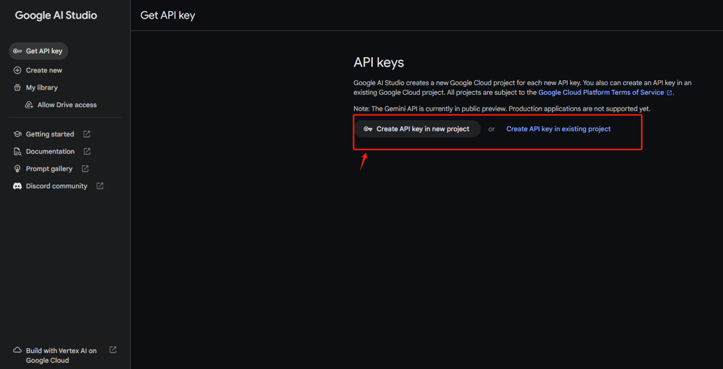Click the graduation cap Getting started icon
Image resolution: width=723 pixels, height=369 pixels.
(x=17, y=134)
